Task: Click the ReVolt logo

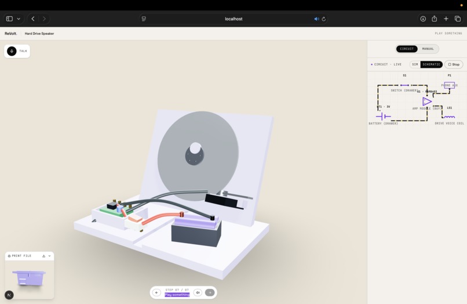Action: pyautogui.click(x=11, y=34)
